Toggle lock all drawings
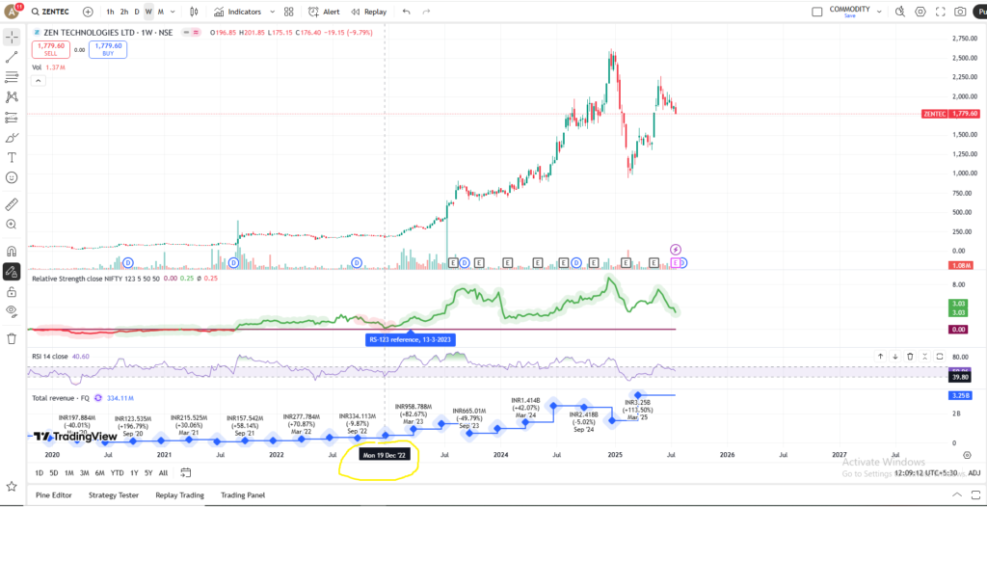Viewport: 987px width, 587px height. [12, 292]
